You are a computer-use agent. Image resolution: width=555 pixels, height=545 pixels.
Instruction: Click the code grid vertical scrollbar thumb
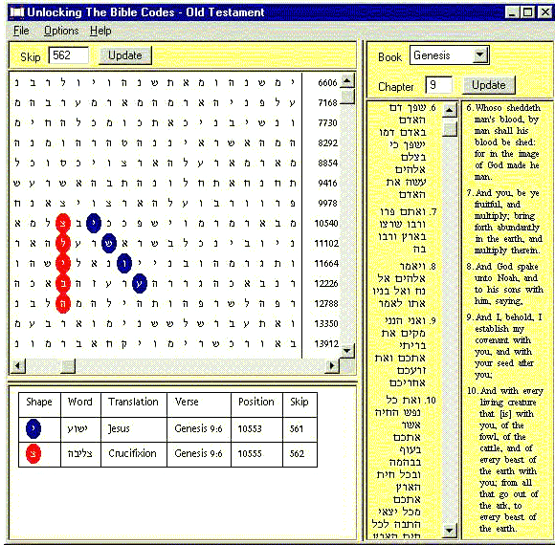click(x=347, y=97)
